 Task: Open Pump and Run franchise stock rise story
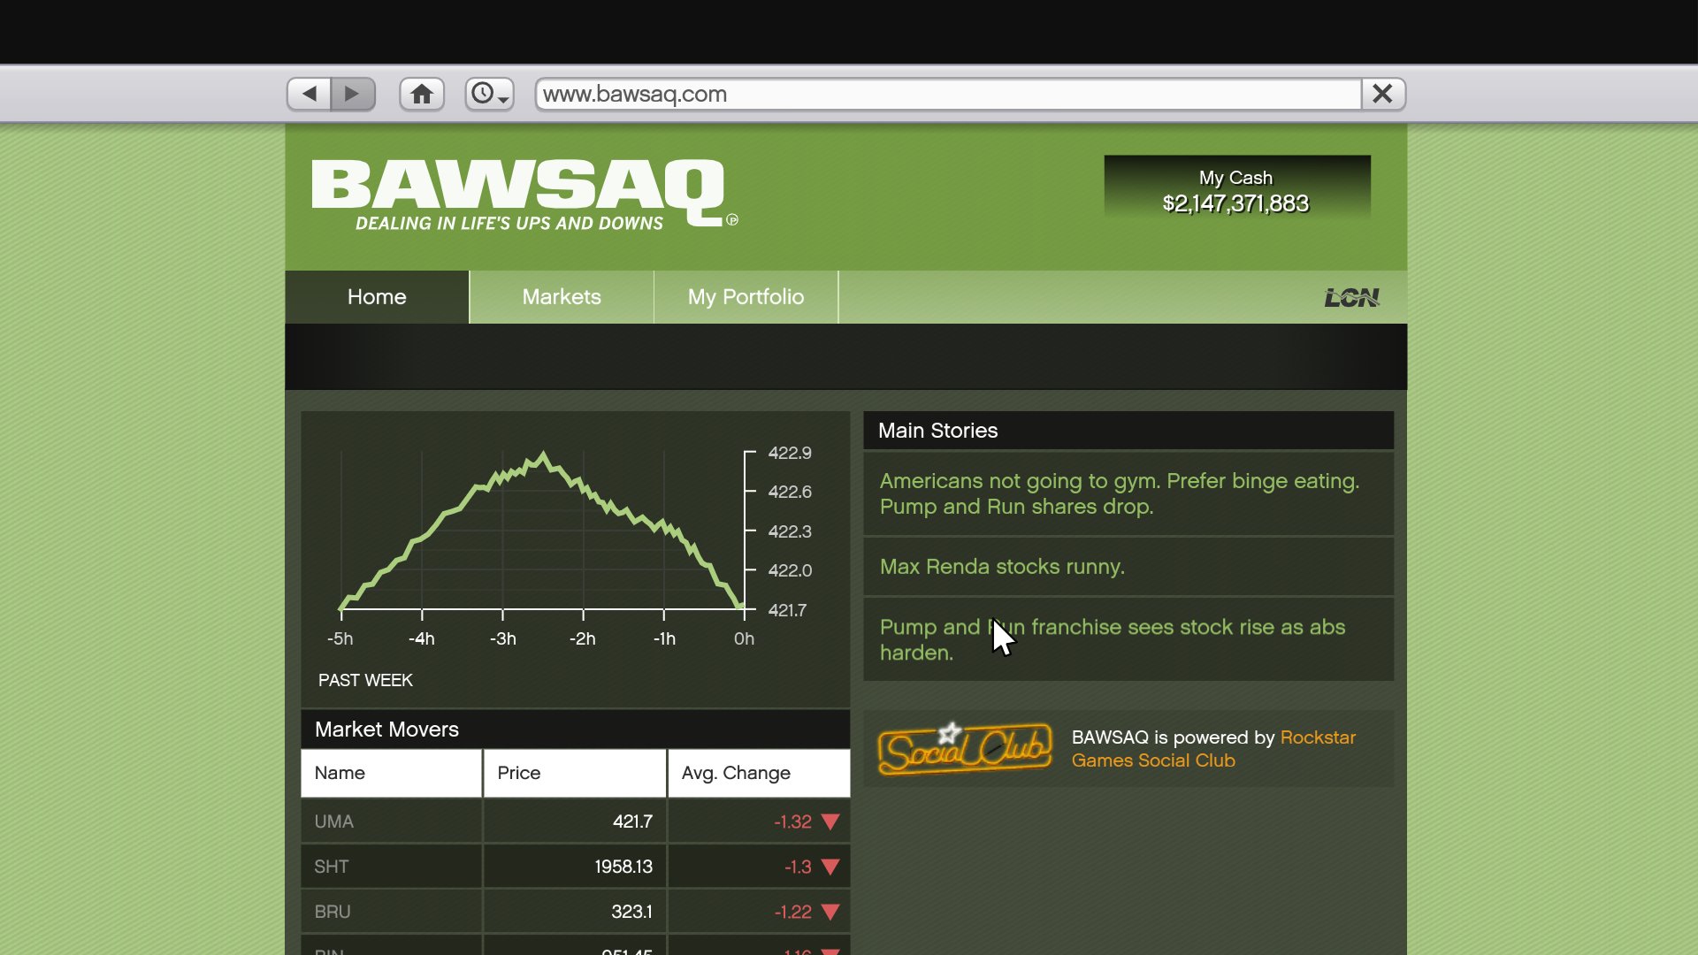coord(1128,639)
